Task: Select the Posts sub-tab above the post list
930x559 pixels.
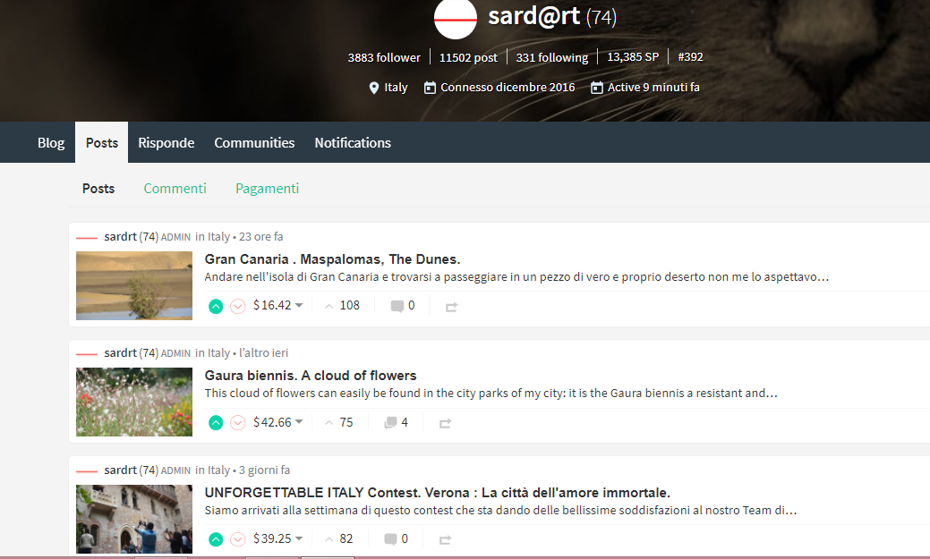Action: (x=98, y=189)
